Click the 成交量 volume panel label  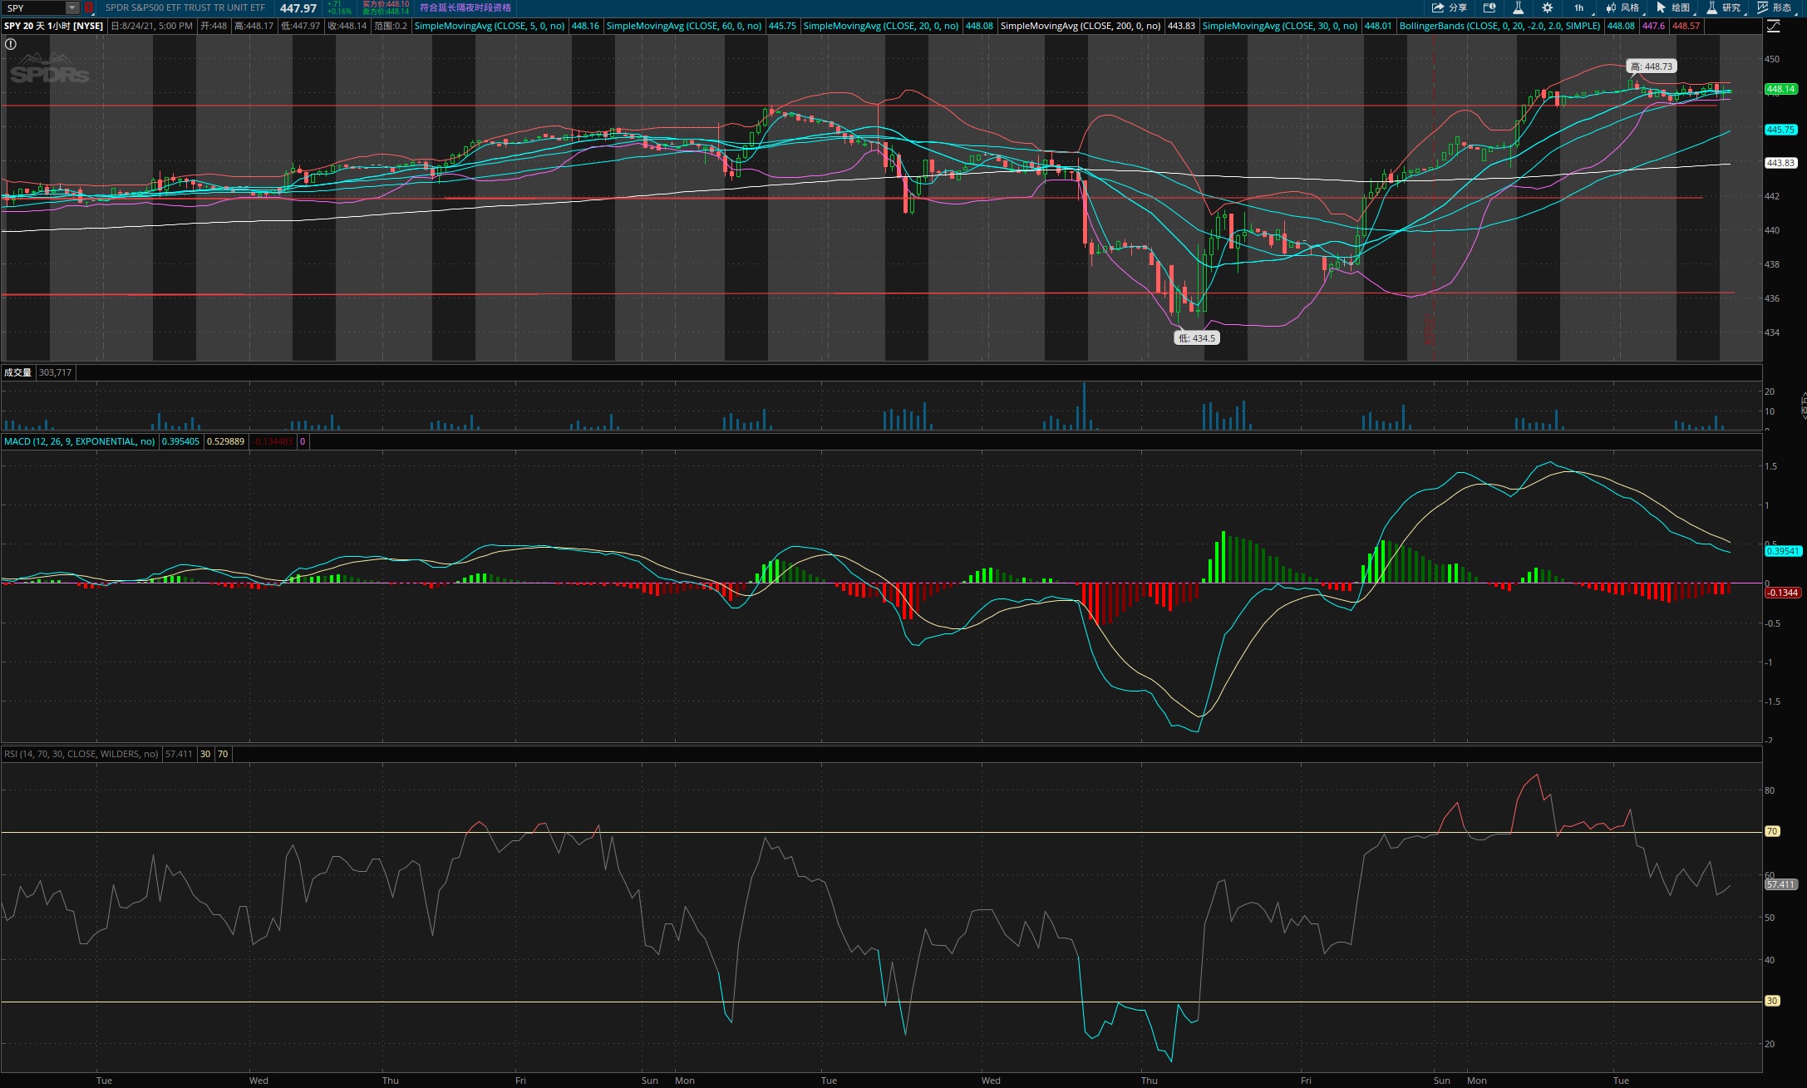[x=17, y=372]
